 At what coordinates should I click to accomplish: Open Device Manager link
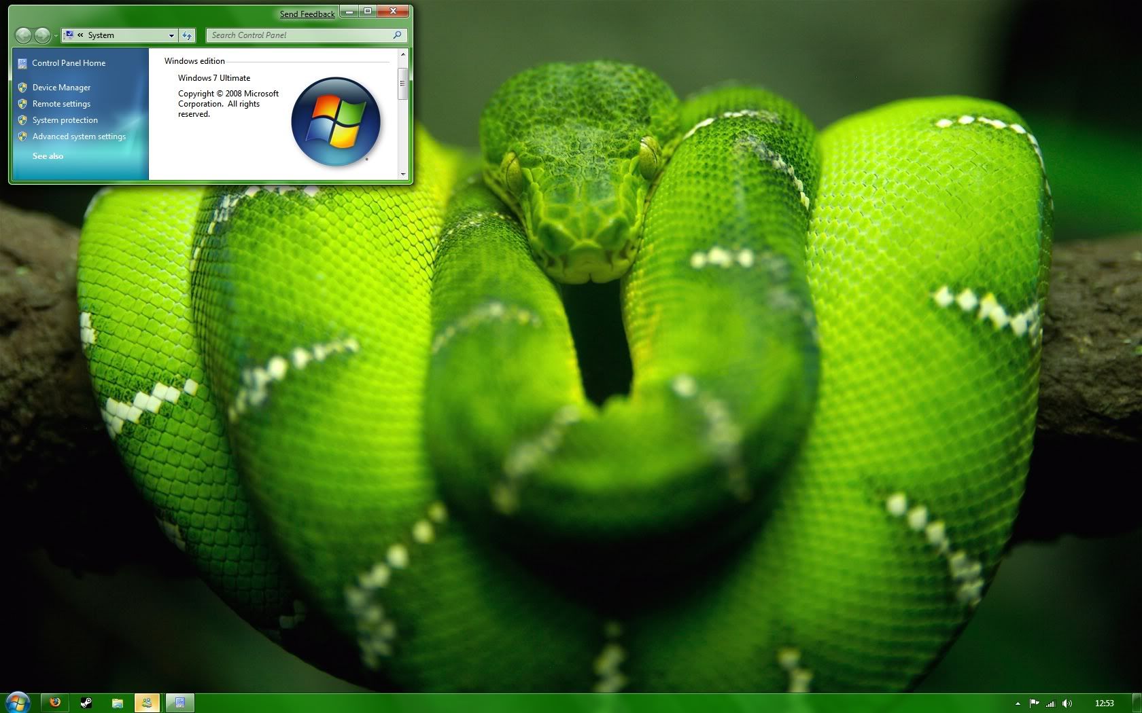[61, 88]
